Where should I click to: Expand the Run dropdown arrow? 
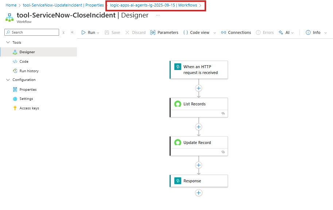pos(99,33)
